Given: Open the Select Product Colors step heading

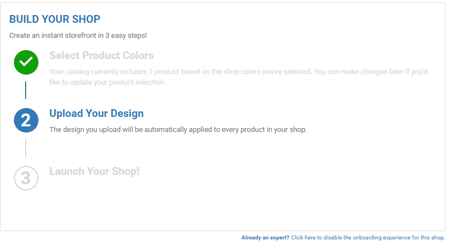Looking at the screenshot, I should 101,55.
